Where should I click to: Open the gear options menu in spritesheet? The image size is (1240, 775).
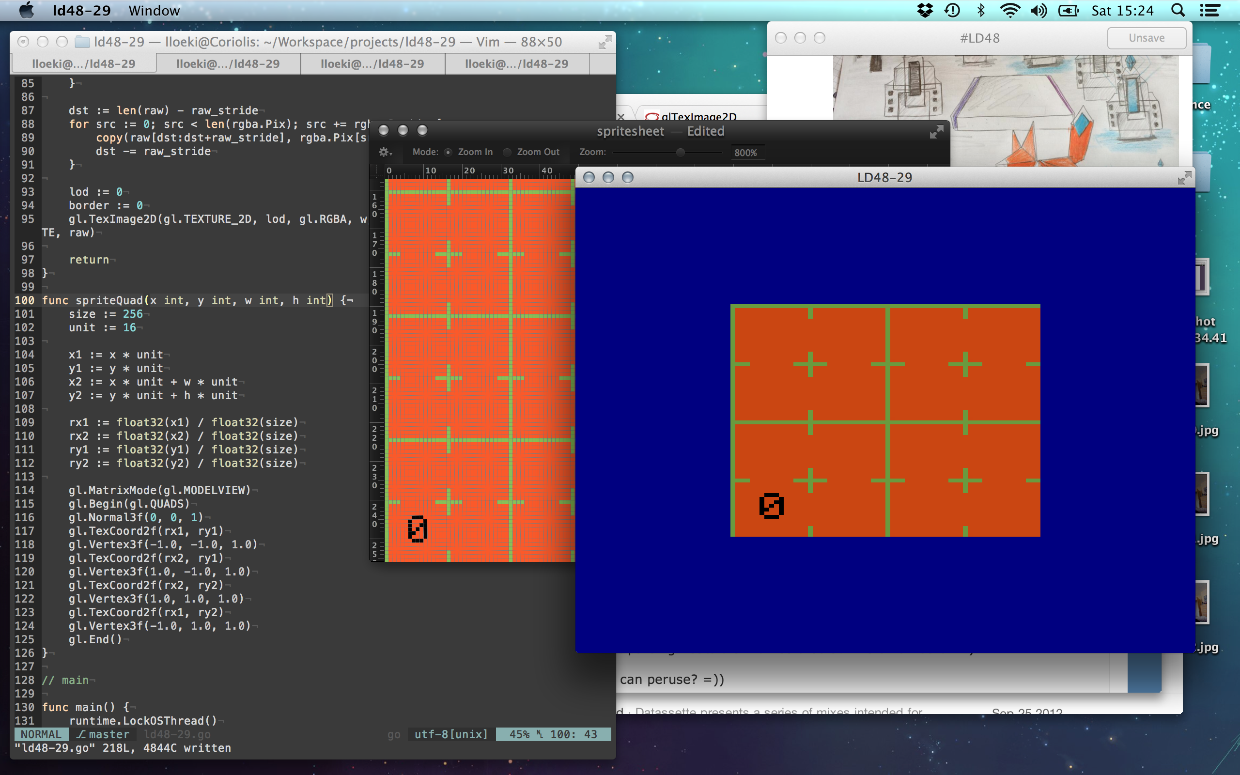[x=385, y=152]
